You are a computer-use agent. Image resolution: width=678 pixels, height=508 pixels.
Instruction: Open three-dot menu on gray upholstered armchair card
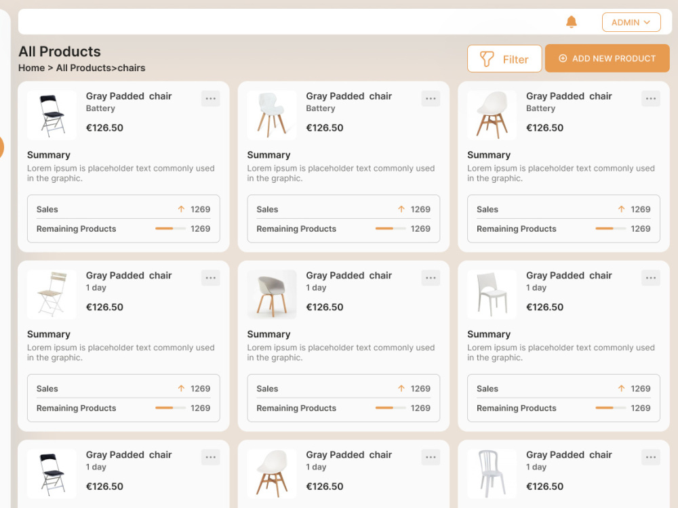[x=431, y=278]
